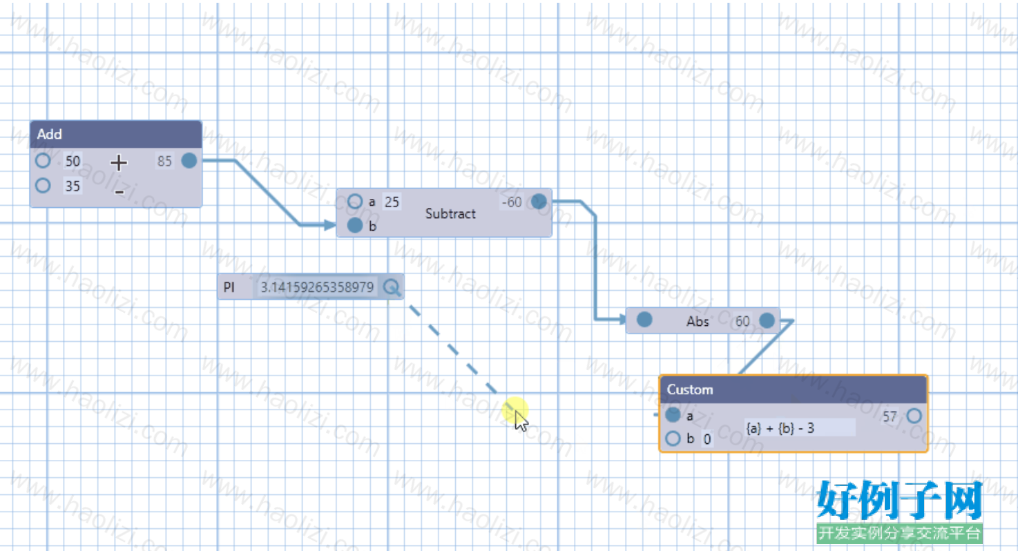
Task: Click the PI value field 3.14159265358979
Action: coord(318,287)
